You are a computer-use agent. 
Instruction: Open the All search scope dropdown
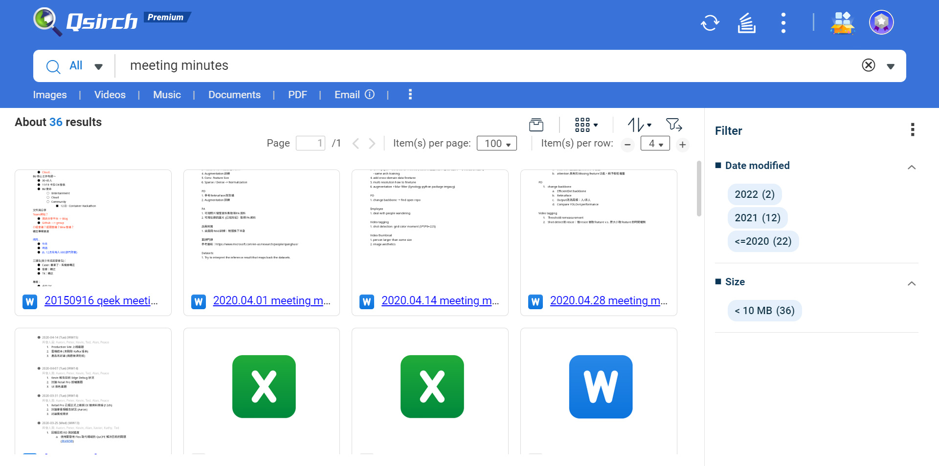coord(86,66)
